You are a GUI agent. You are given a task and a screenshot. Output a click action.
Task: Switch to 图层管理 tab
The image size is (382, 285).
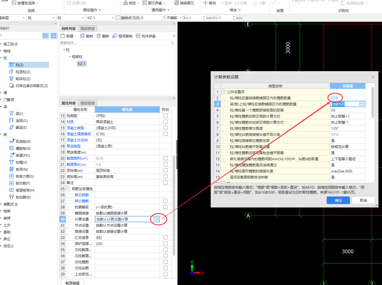tap(88, 103)
